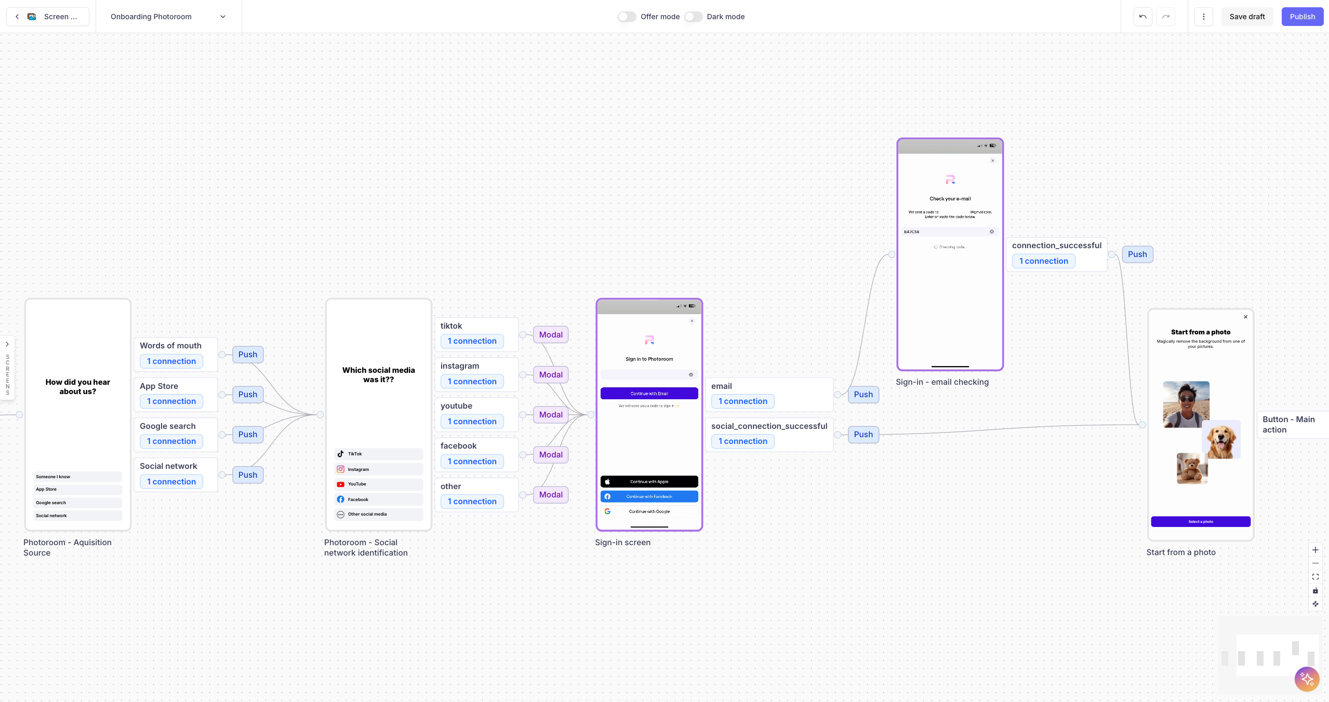Click the fit view canvas icon
The image size is (1329, 702).
tap(1315, 577)
